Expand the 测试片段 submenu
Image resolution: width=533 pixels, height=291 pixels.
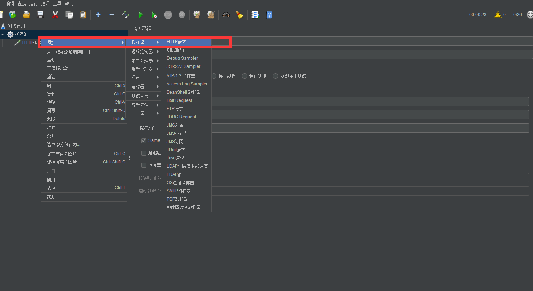tap(143, 96)
